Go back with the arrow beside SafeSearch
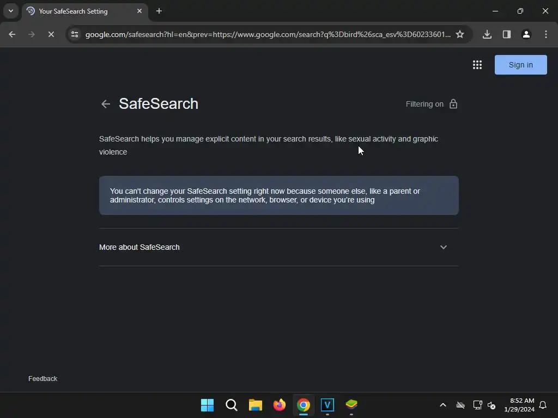 (x=105, y=104)
